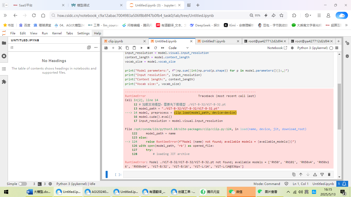Open table of contents more options menu
The height and width of the screenshot is (197, 351).
click(x=96, y=47)
